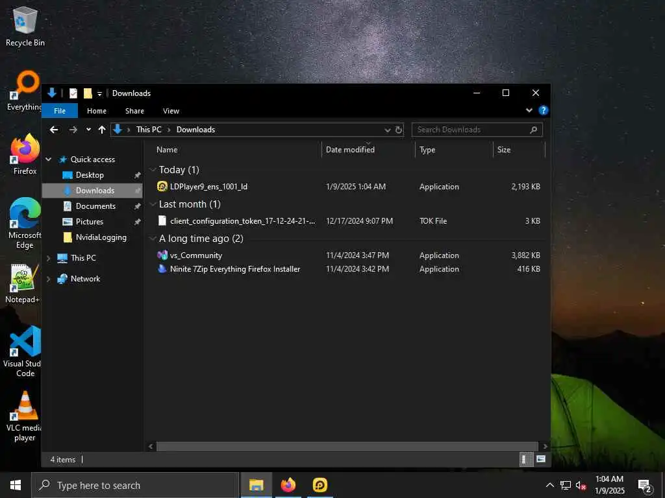This screenshot has width=665, height=498.
Task: Refresh the Downloads folder
Action: click(x=398, y=130)
